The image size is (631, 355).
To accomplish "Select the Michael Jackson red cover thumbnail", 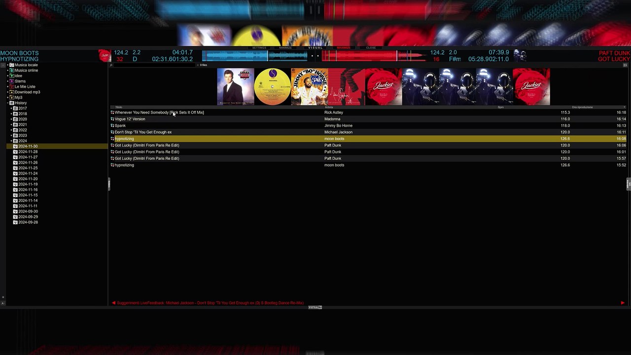I will (x=347, y=87).
